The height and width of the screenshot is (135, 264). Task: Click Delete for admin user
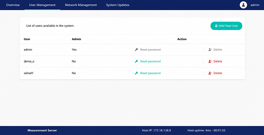pyautogui.click(x=218, y=50)
